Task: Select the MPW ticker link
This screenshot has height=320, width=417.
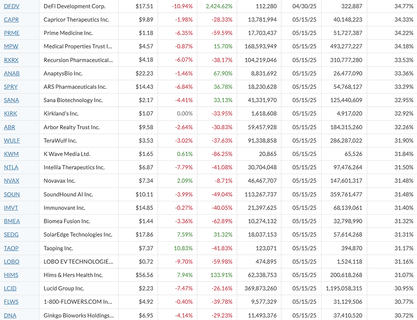Action: pos(11,46)
